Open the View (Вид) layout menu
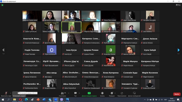The width and height of the screenshot is (182, 102). 178,5
